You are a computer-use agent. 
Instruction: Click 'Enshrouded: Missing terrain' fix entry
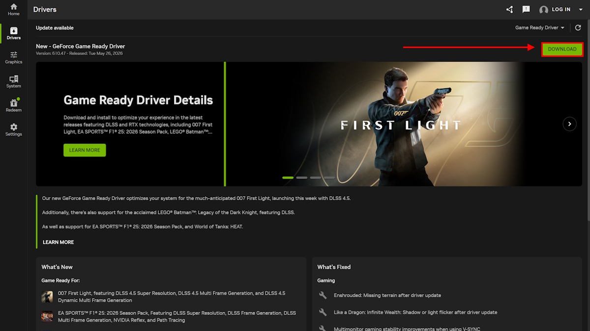(387, 295)
